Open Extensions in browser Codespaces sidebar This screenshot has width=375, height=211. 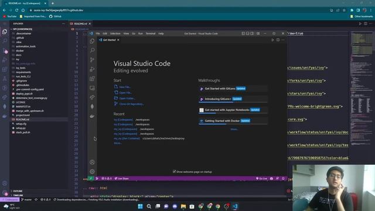pos(5,69)
